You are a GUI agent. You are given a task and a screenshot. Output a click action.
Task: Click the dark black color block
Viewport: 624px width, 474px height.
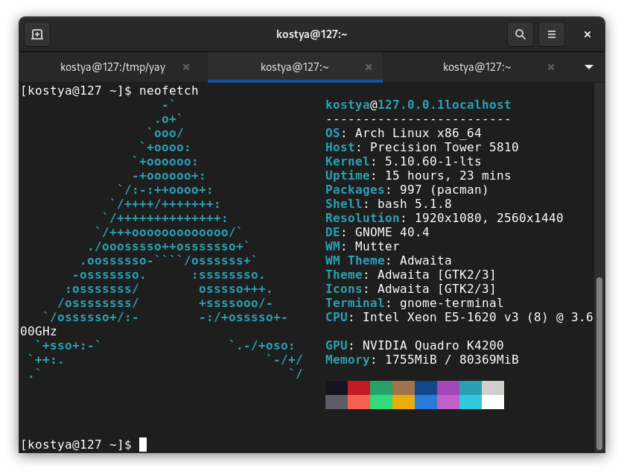pos(337,388)
